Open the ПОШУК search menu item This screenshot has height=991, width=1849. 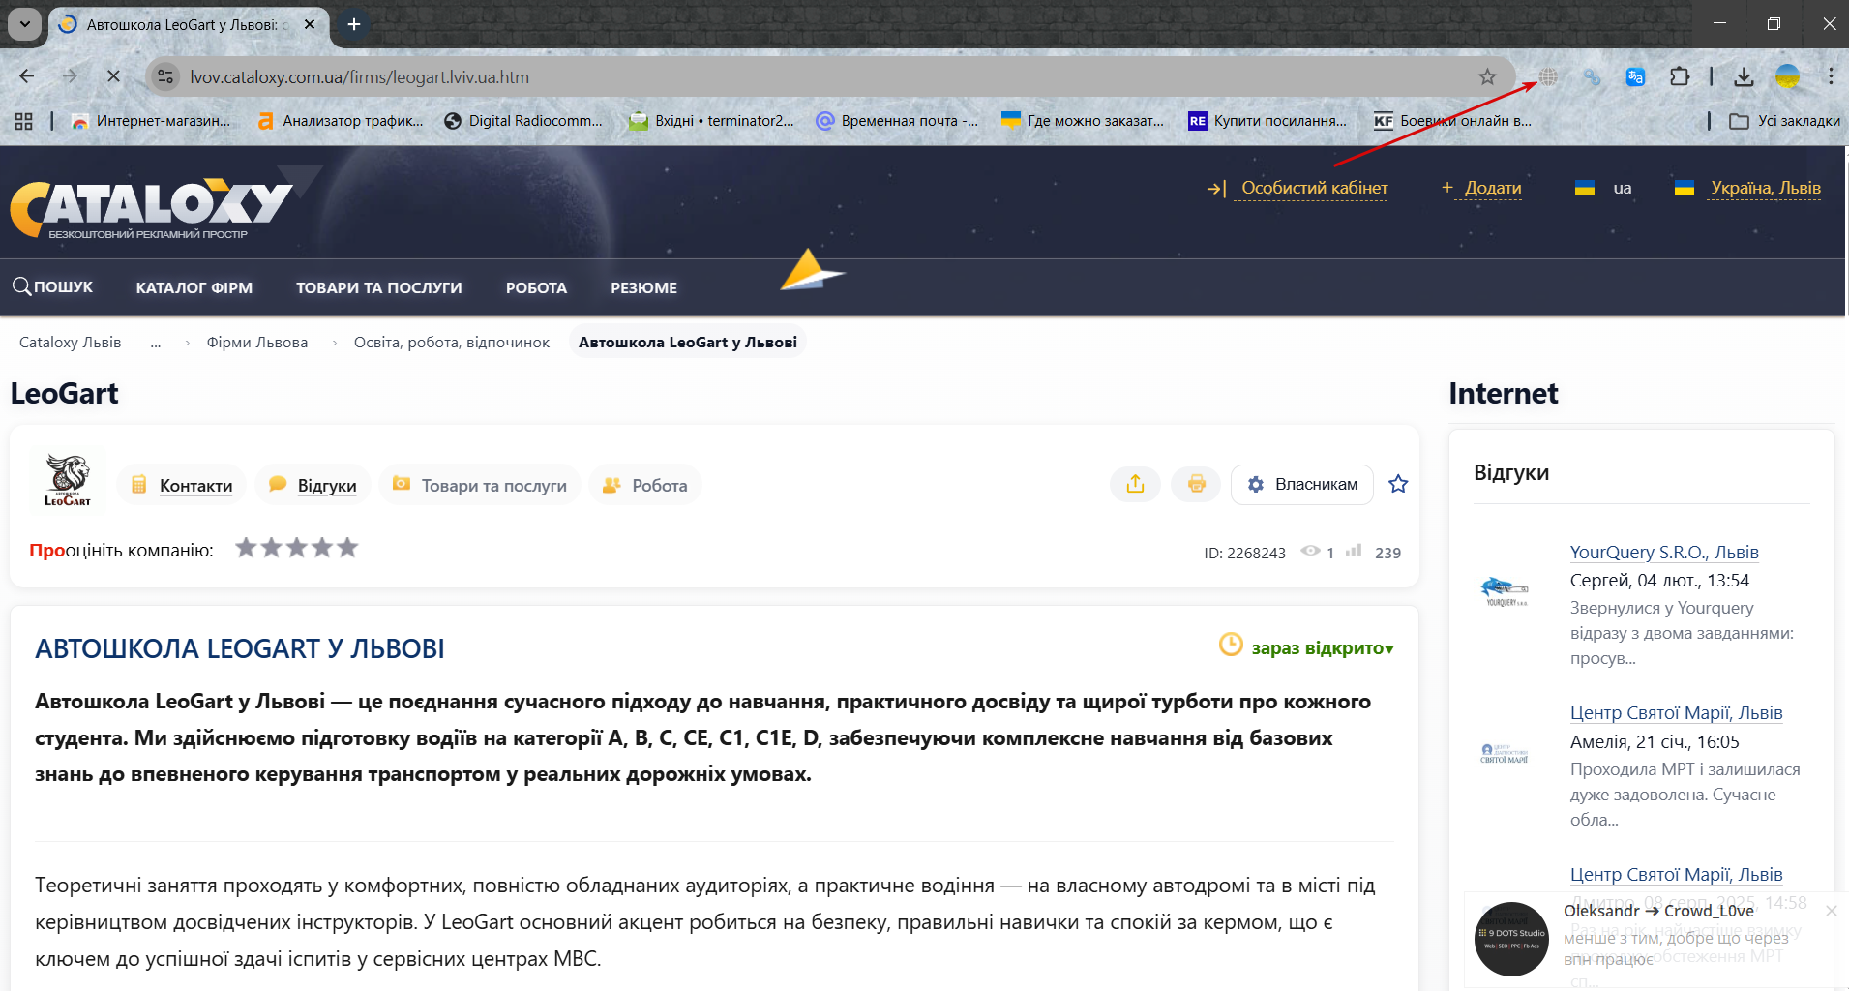click(53, 287)
